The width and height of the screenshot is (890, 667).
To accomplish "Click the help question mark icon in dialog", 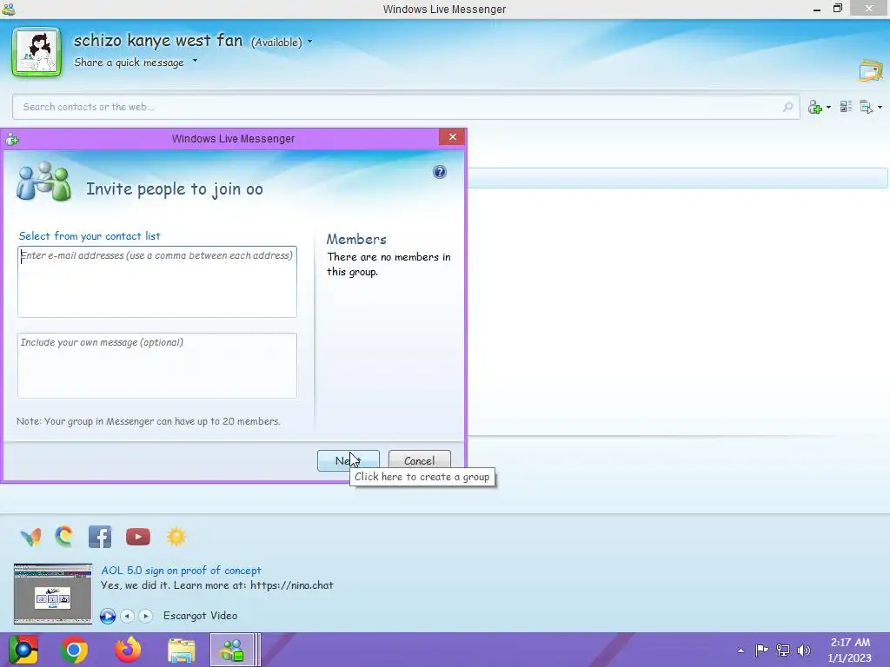I will pos(439,172).
